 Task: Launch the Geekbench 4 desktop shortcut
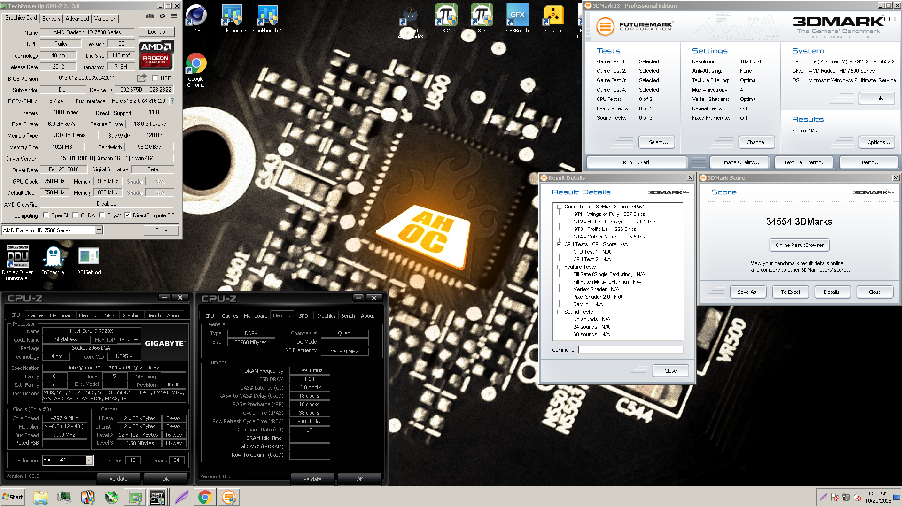267,19
